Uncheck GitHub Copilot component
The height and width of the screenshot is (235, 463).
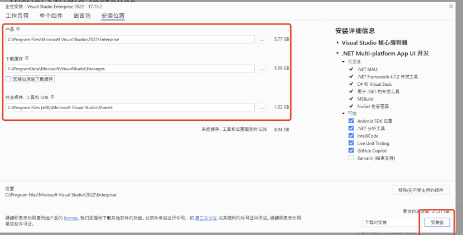351,150
